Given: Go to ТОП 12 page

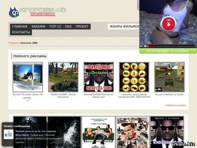Looking at the screenshot, I should tap(55, 26).
